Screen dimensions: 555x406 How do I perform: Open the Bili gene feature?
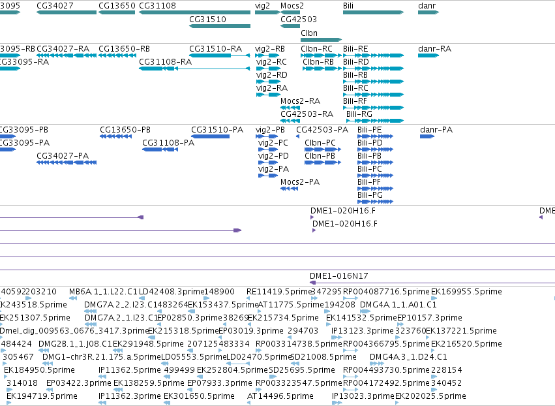[374, 12]
